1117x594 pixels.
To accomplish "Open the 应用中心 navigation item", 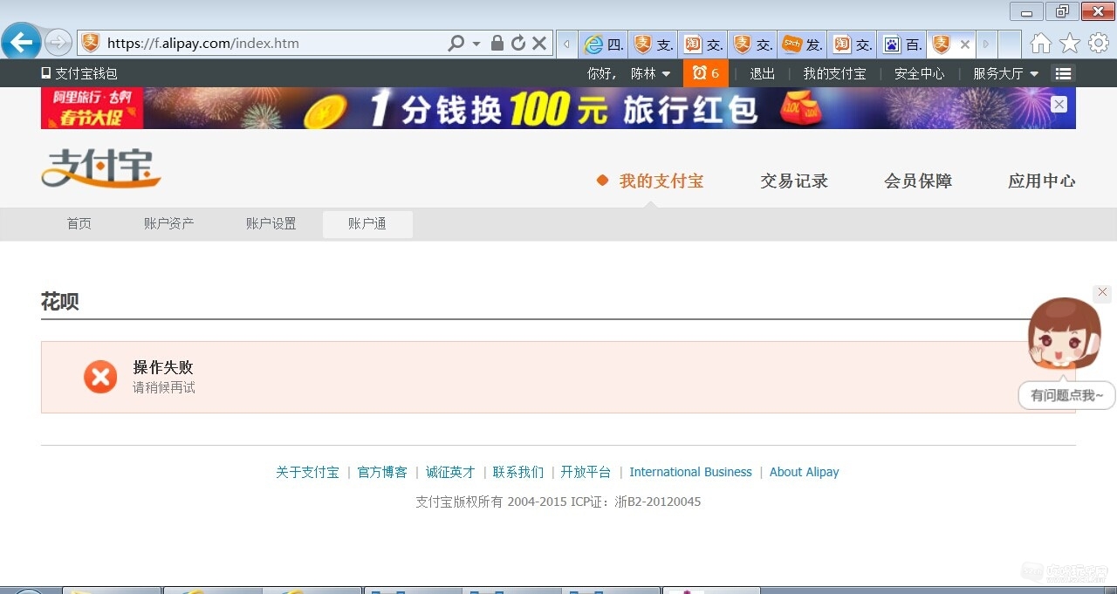I will [x=1042, y=181].
